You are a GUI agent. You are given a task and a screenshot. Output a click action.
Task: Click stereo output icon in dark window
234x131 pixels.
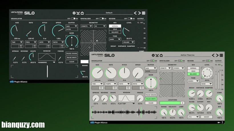pos(142,22)
